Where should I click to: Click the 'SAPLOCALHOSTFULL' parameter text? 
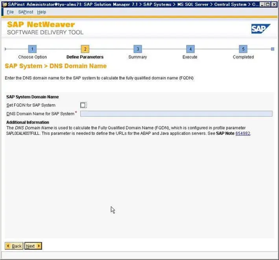pos(23,133)
